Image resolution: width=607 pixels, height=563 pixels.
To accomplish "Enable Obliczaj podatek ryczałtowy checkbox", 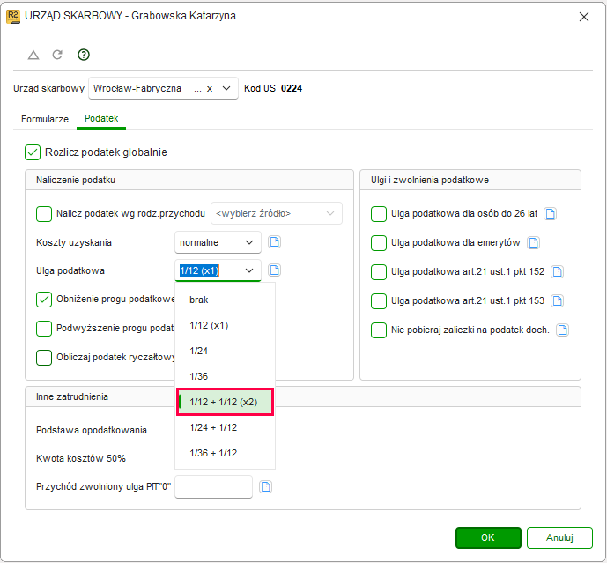I will tap(44, 358).
